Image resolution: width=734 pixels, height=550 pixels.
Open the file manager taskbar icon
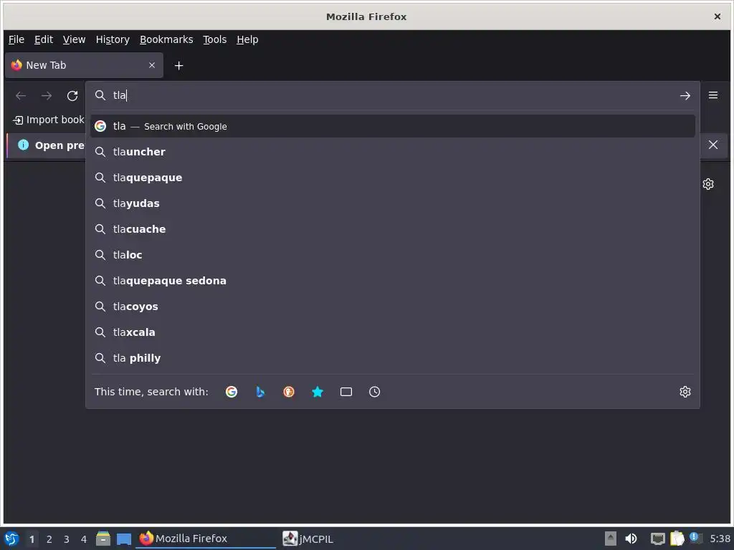(103, 539)
